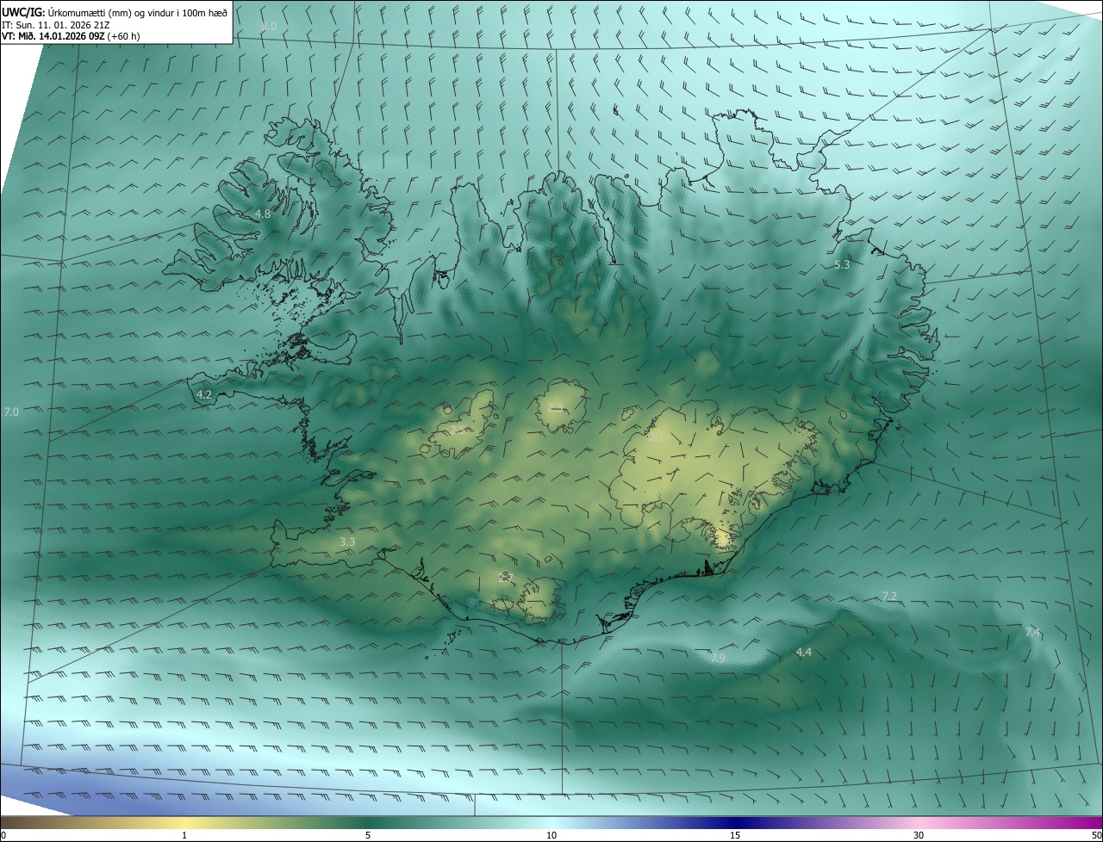Click the 5.3 value in northeast Iceland
Screen dimensions: 1103x842
[x=842, y=265]
